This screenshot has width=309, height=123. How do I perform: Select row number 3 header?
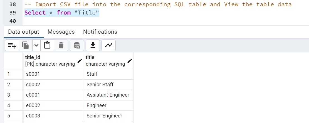[13, 95]
